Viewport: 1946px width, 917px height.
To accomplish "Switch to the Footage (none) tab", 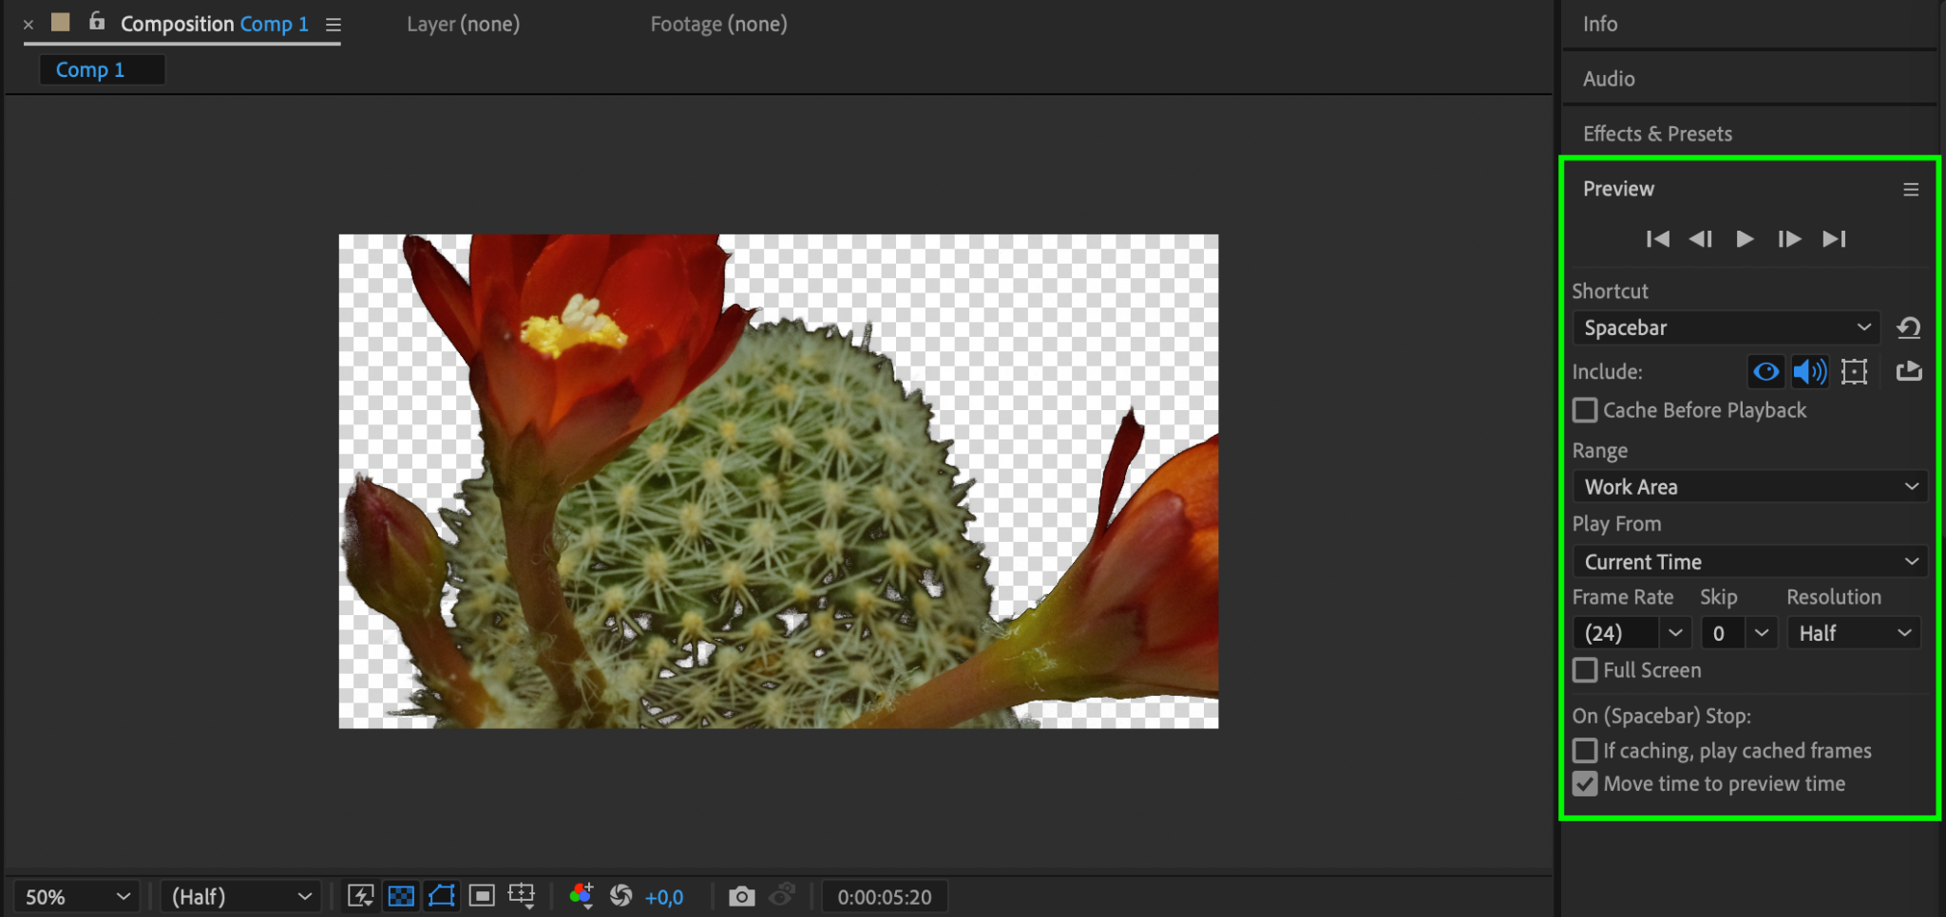I will point(718,25).
